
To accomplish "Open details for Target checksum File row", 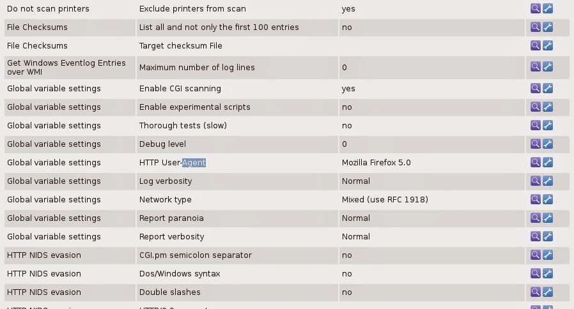I will [x=536, y=46].
